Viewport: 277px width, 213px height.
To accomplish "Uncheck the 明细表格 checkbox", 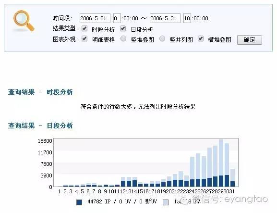I will 84,39.
